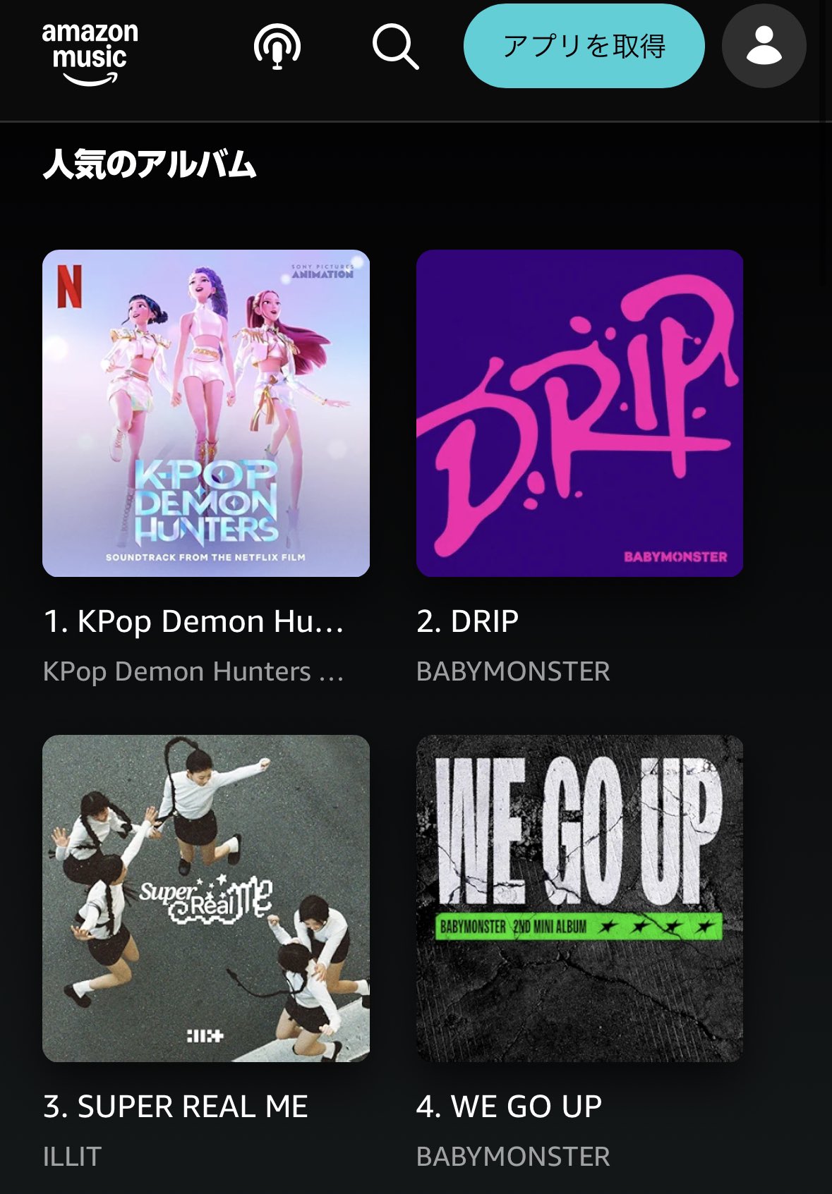This screenshot has width=832, height=1194.
Task: Open the DRIP album cover
Action: click(x=579, y=413)
